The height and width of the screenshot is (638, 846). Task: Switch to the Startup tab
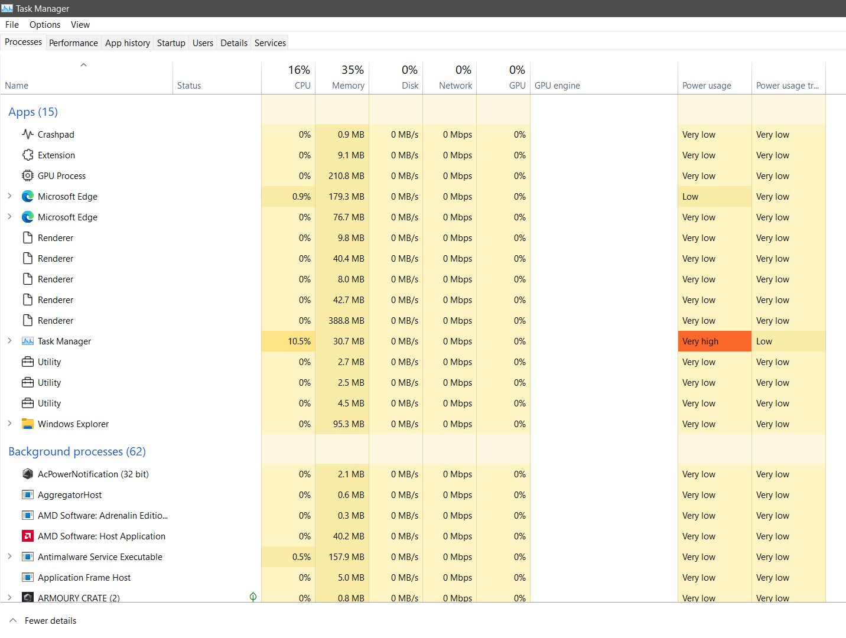[x=171, y=43]
